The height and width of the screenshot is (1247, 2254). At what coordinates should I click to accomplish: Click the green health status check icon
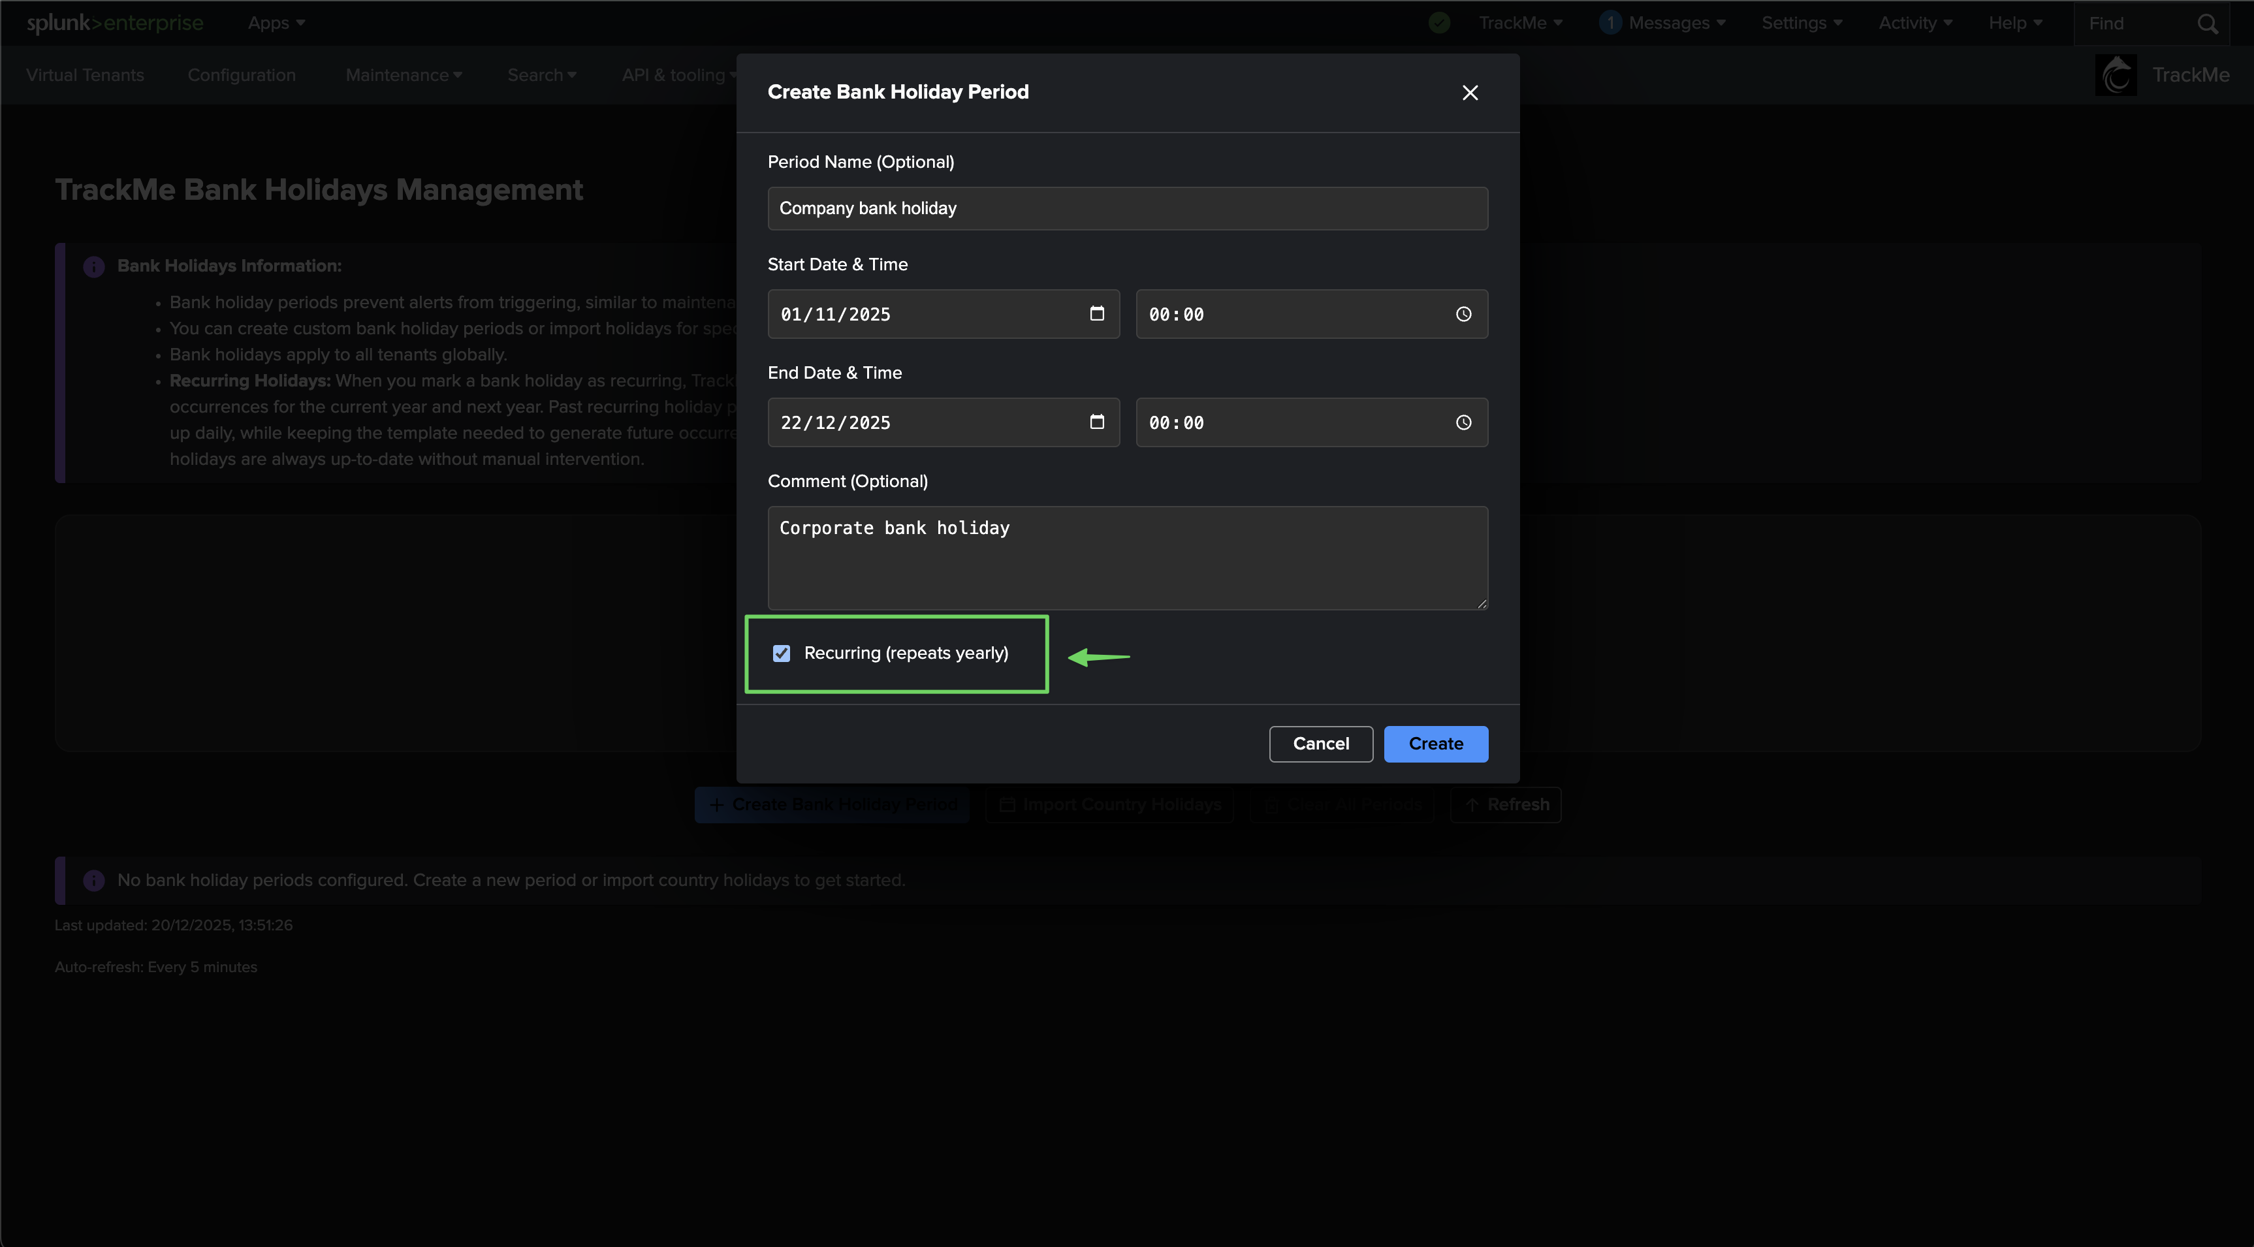click(x=1438, y=23)
